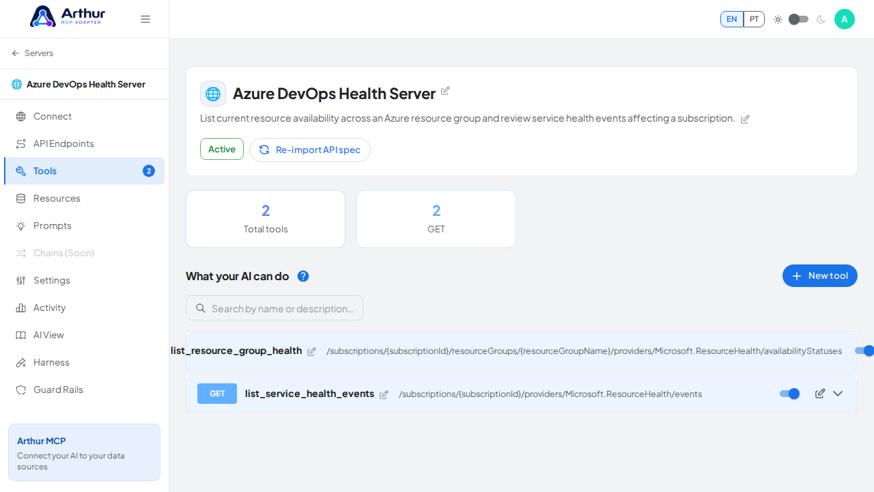
Task: Open help tooltip for What your AI can do
Action: point(303,276)
